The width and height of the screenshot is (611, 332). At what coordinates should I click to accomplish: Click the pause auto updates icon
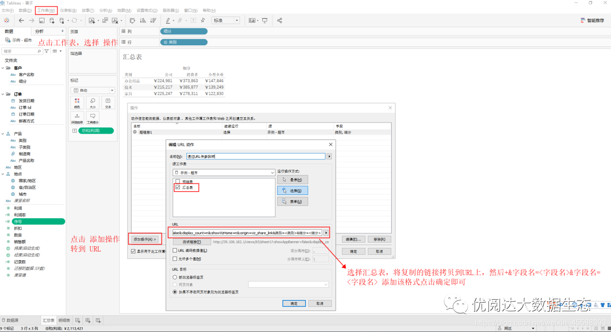(62, 20)
